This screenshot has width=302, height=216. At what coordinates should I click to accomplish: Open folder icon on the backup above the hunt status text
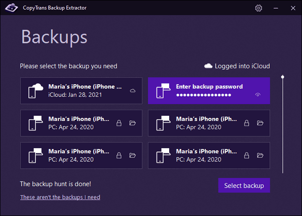coord(132,155)
